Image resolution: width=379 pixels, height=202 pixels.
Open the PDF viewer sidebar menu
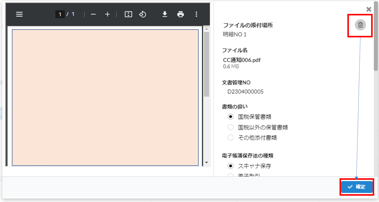[x=19, y=14]
